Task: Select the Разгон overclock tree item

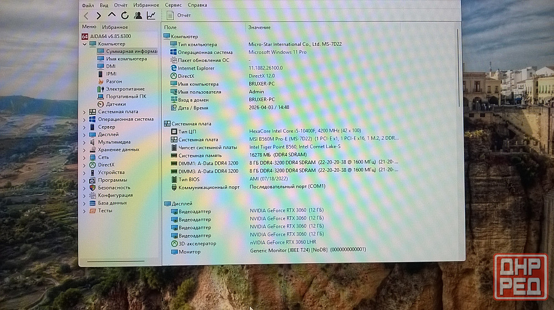Action: click(114, 81)
